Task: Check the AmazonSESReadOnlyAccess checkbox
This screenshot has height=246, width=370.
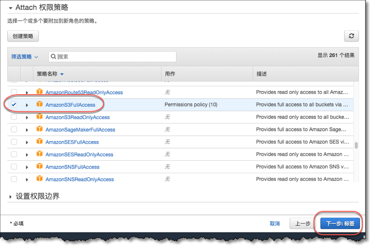Action: coord(14,155)
